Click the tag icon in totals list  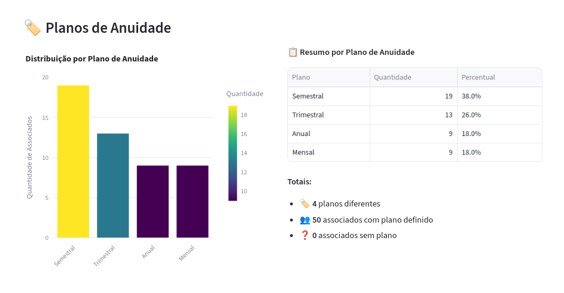tap(304, 203)
